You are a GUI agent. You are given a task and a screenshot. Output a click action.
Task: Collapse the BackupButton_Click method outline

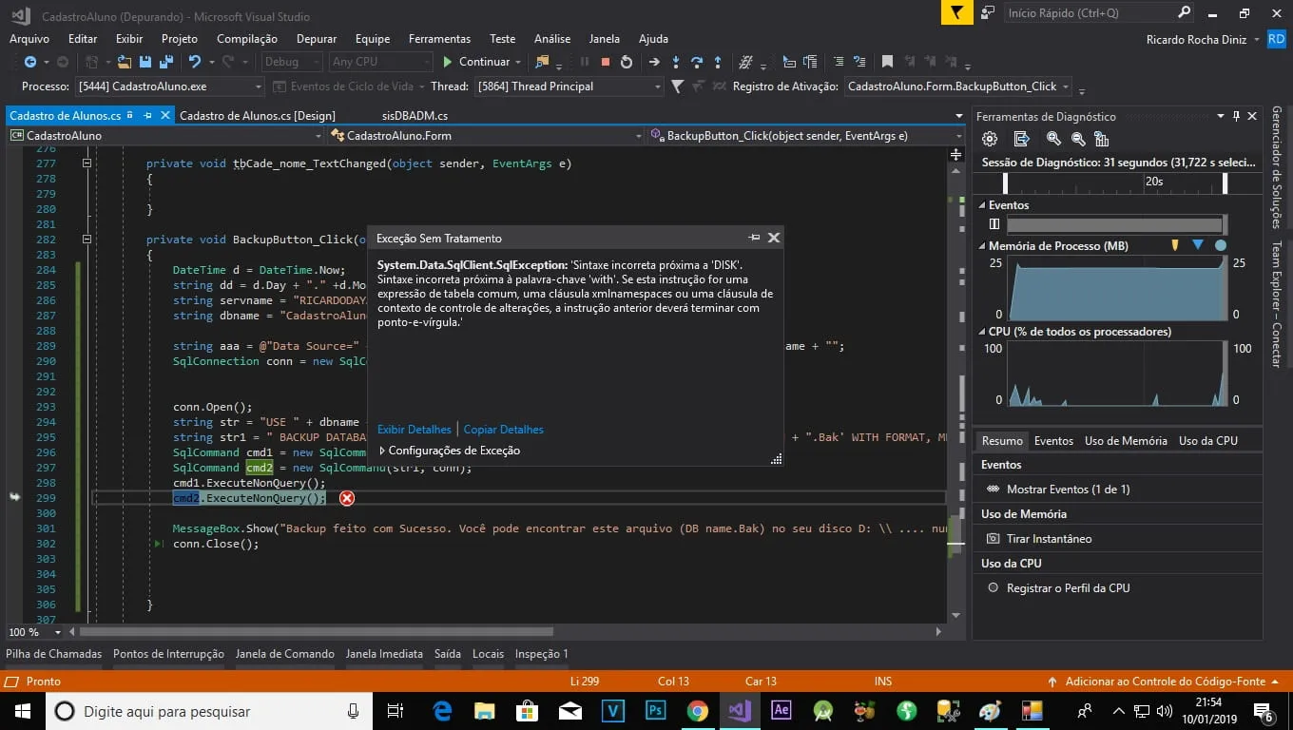coord(87,240)
